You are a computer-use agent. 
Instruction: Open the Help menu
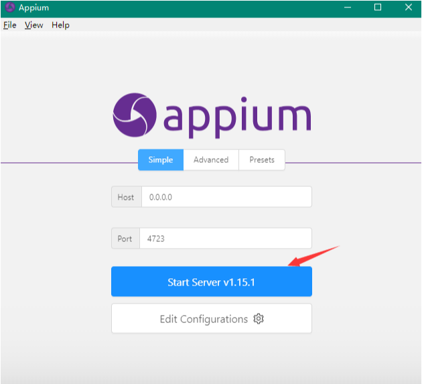(x=60, y=25)
